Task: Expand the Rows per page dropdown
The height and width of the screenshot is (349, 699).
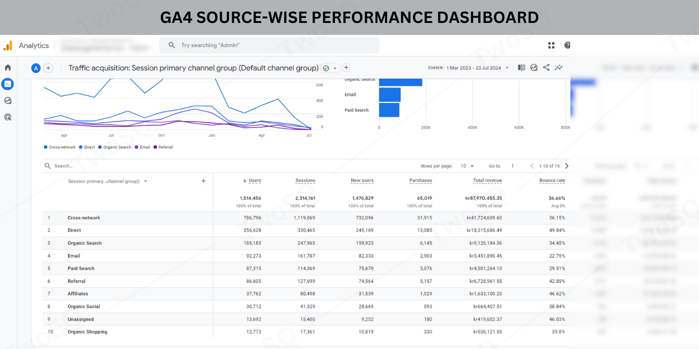Action: coord(467,166)
